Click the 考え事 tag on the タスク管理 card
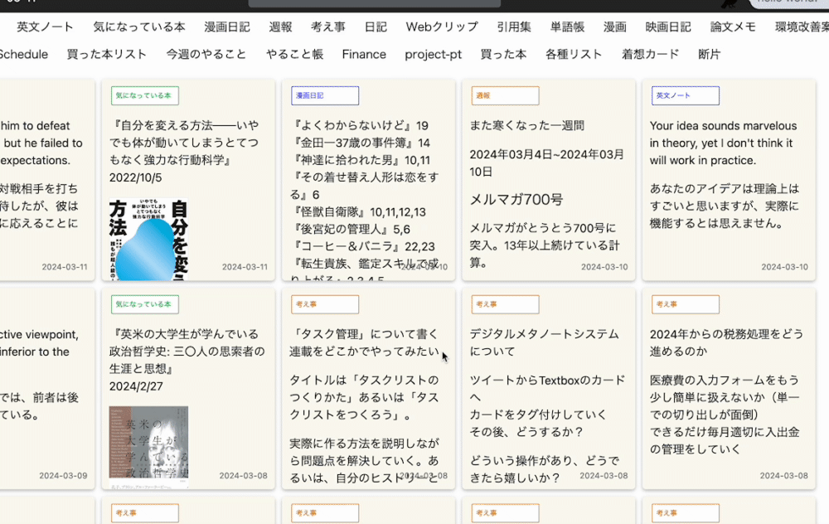Screen dimensions: 829x524 (x=324, y=304)
